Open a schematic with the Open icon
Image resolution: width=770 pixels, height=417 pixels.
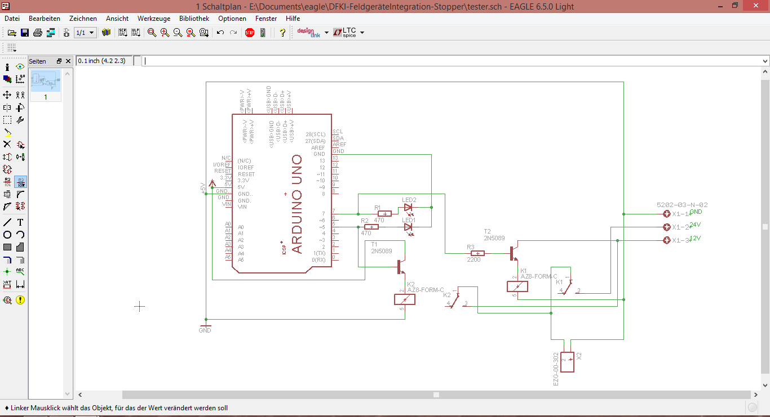pyautogui.click(x=11, y=33)
